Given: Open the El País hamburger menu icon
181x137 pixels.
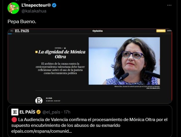Looking at the screenshot, I should tap(12, 31).
